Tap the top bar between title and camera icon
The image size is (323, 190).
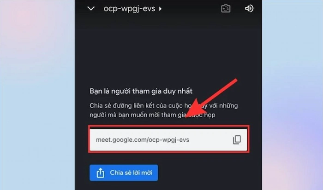pos(191,9)
